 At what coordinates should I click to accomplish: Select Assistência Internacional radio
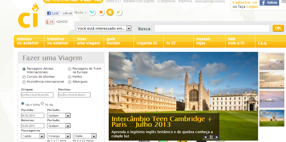coord(24,82)
